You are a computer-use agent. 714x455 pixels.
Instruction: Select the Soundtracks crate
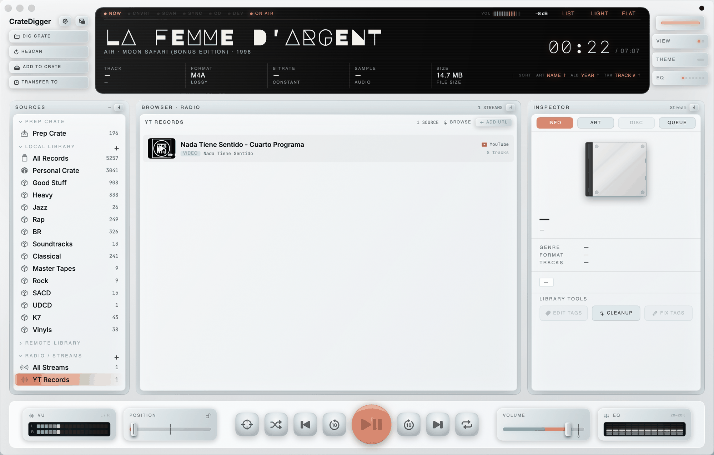coord(69,244)
